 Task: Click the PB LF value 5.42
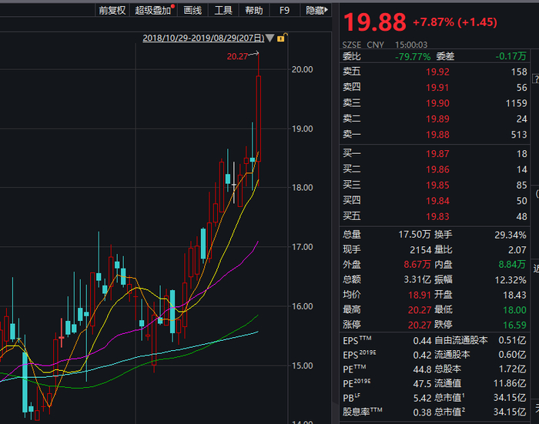click(x=422, y=399)
